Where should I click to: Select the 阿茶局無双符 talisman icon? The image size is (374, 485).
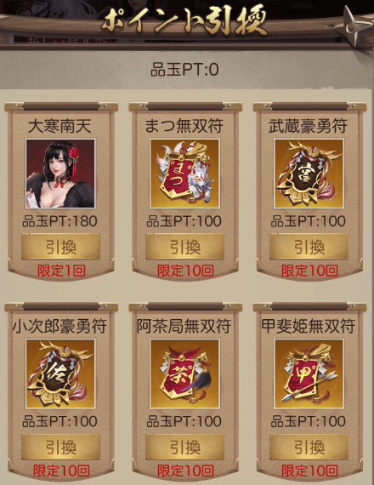click(184, 374)
